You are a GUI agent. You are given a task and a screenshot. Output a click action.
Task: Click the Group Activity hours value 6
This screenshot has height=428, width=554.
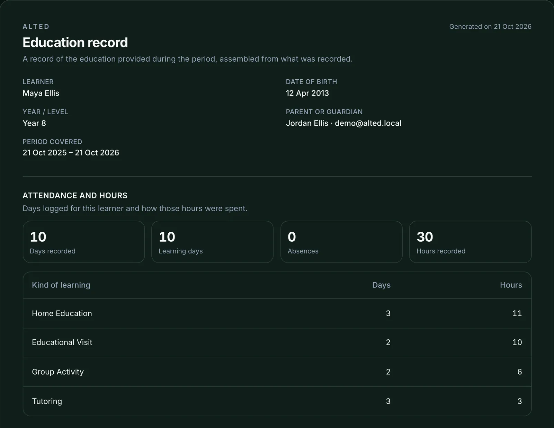pos(519,372)
